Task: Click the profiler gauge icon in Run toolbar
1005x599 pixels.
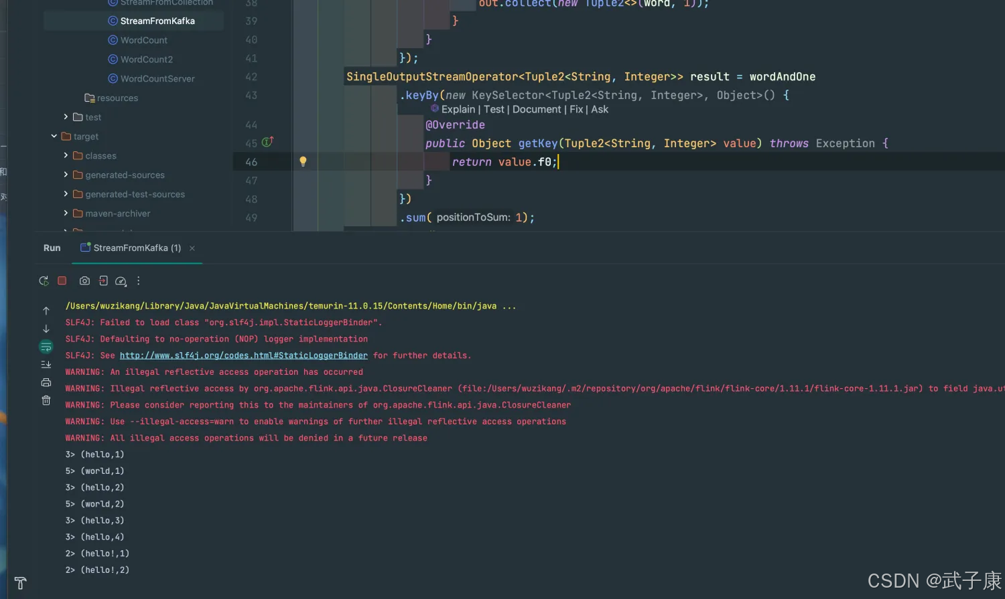Action: click(x=121, y=281)
